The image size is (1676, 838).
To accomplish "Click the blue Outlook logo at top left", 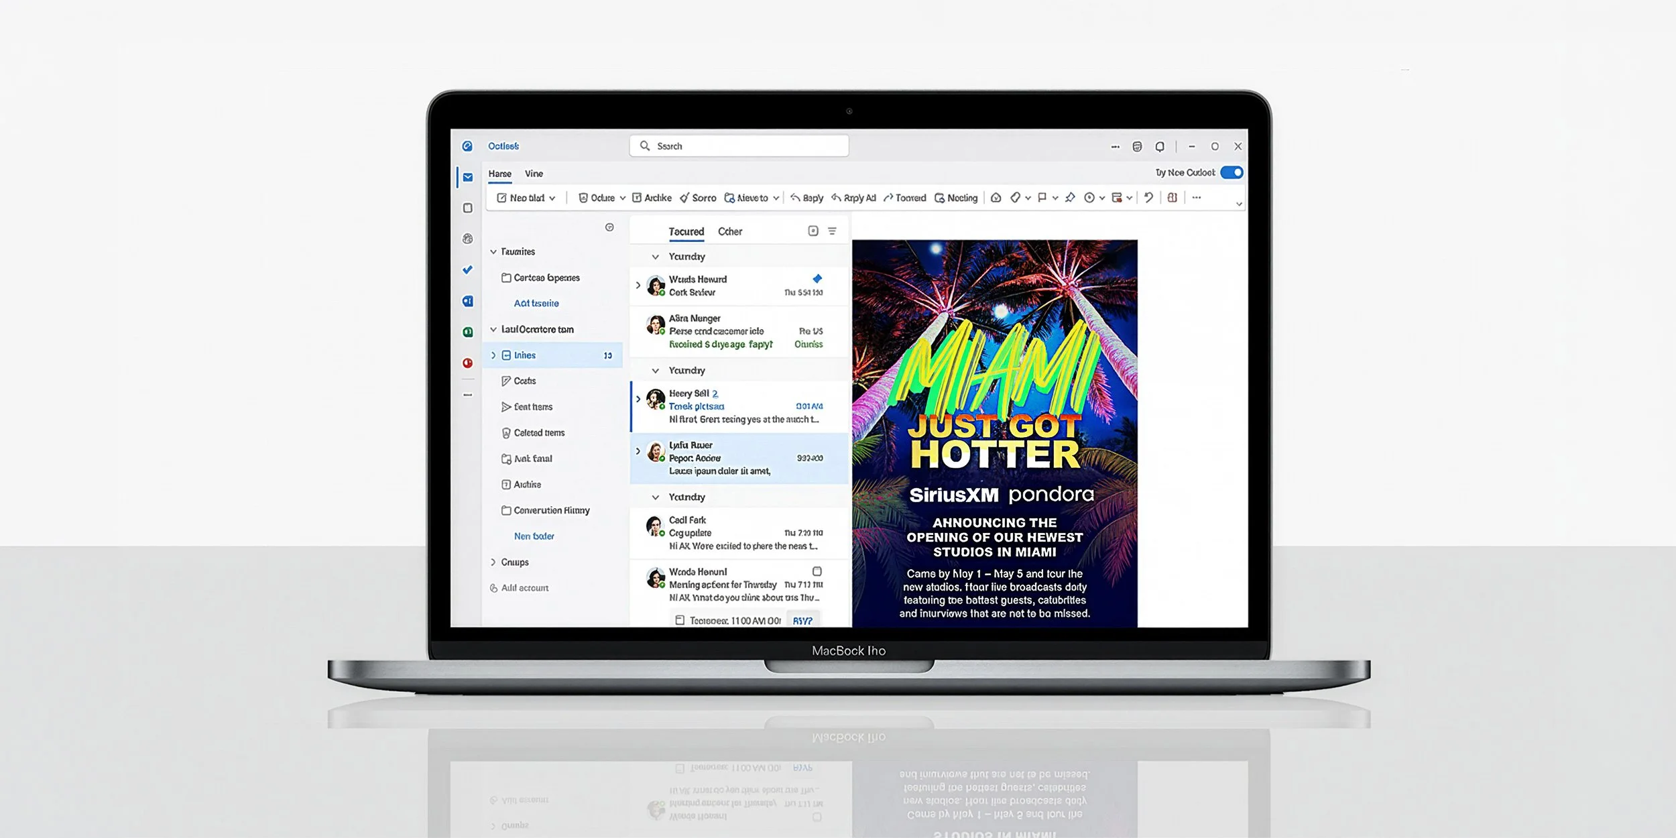I will (x=467, y=146).
